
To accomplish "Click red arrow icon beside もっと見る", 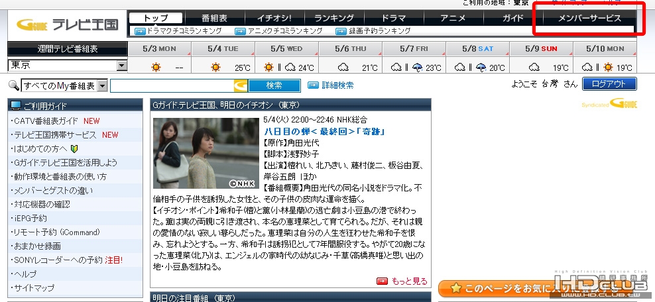I will [x=382, y=281].
